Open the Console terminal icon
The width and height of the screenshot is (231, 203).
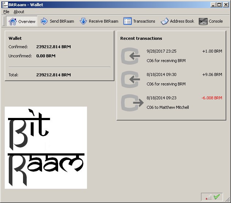(203, 21)
